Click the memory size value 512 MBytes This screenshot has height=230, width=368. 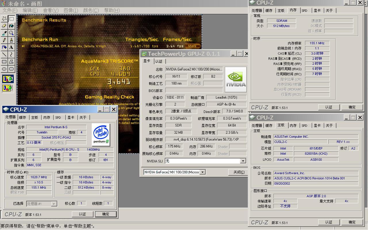281,26
